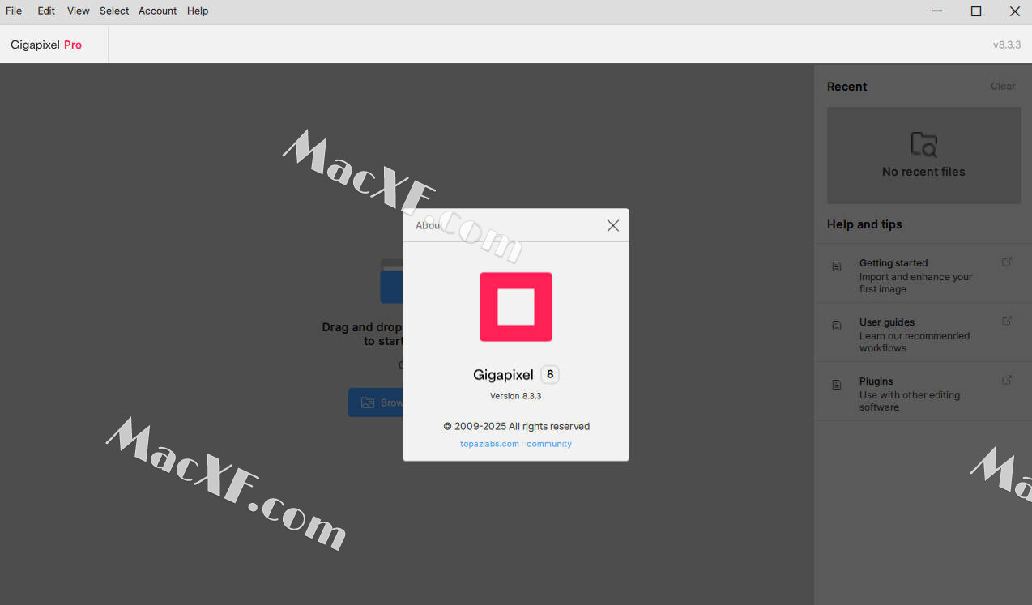
Task: Click "Import and enhance your first image" text
Action: pos(916,283)
